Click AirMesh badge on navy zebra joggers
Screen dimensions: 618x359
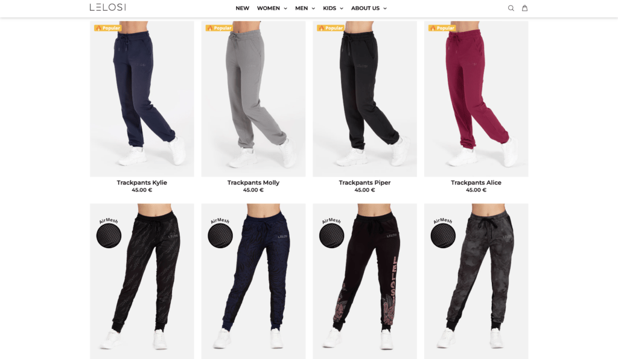(220, 233)
